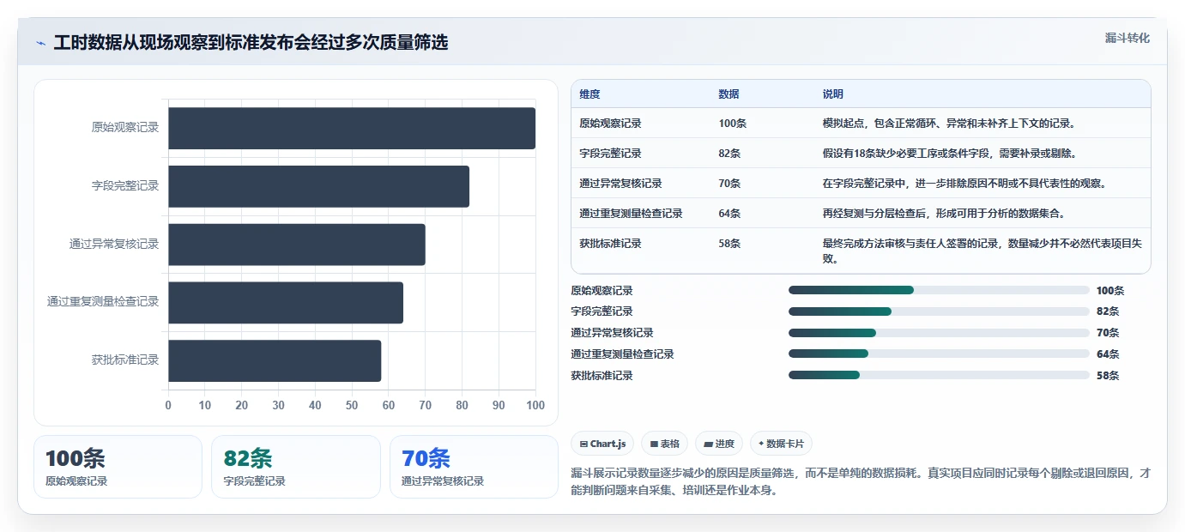
Task: Click the footer note starting 漏斗展示记录数量
Action: point(861,482)
